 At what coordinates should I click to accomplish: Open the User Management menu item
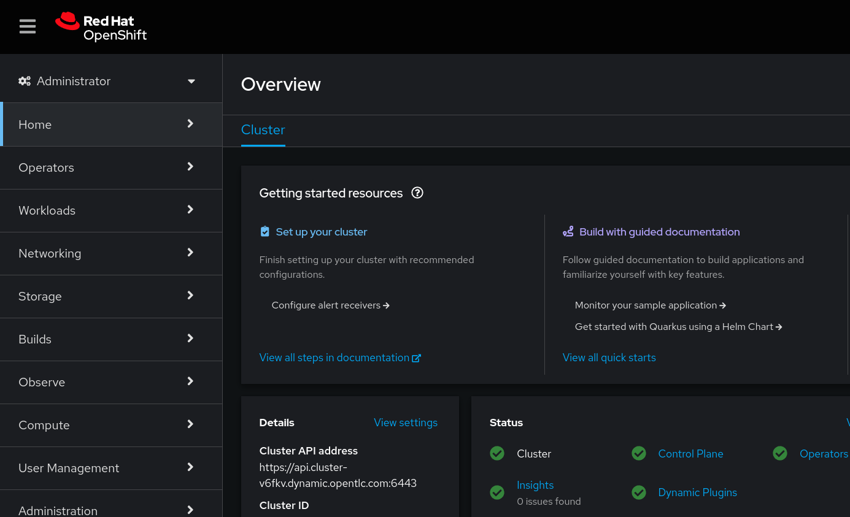(110, 468)
